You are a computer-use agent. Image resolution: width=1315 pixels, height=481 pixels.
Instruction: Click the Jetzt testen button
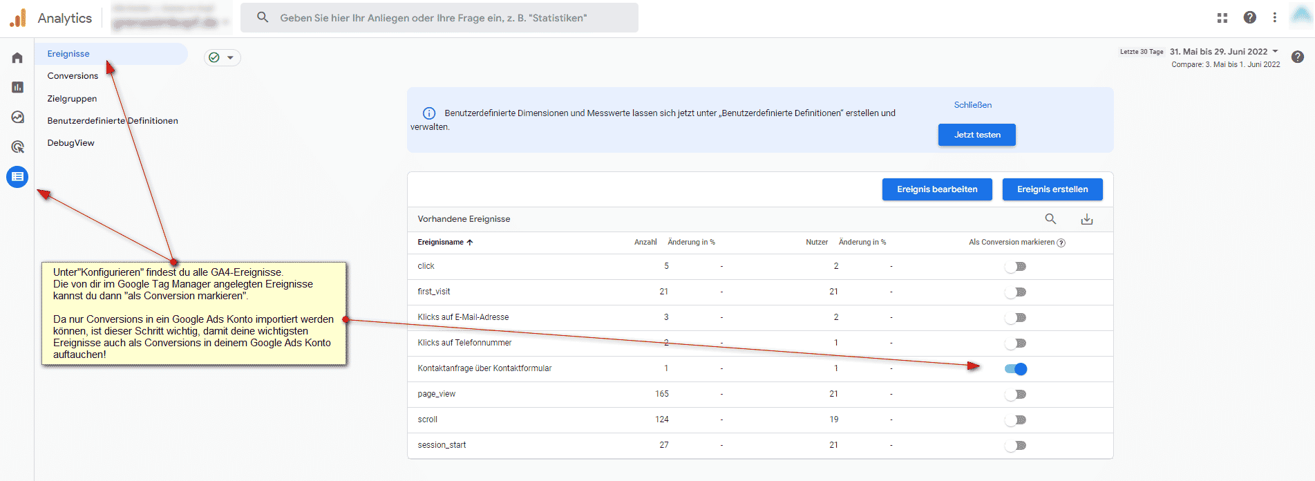tap(976, 135)
